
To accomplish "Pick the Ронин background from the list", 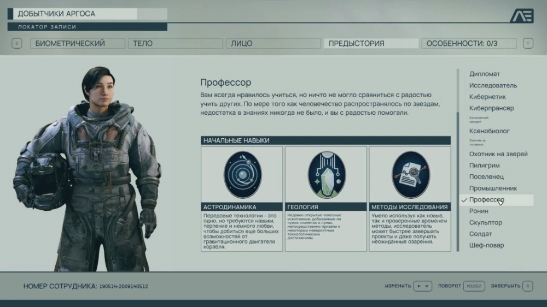I will tap(479, 211).
